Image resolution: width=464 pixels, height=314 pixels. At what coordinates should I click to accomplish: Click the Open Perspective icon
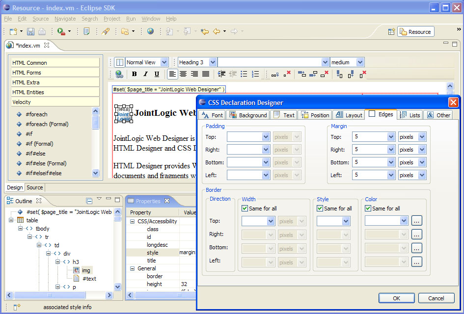391,31
